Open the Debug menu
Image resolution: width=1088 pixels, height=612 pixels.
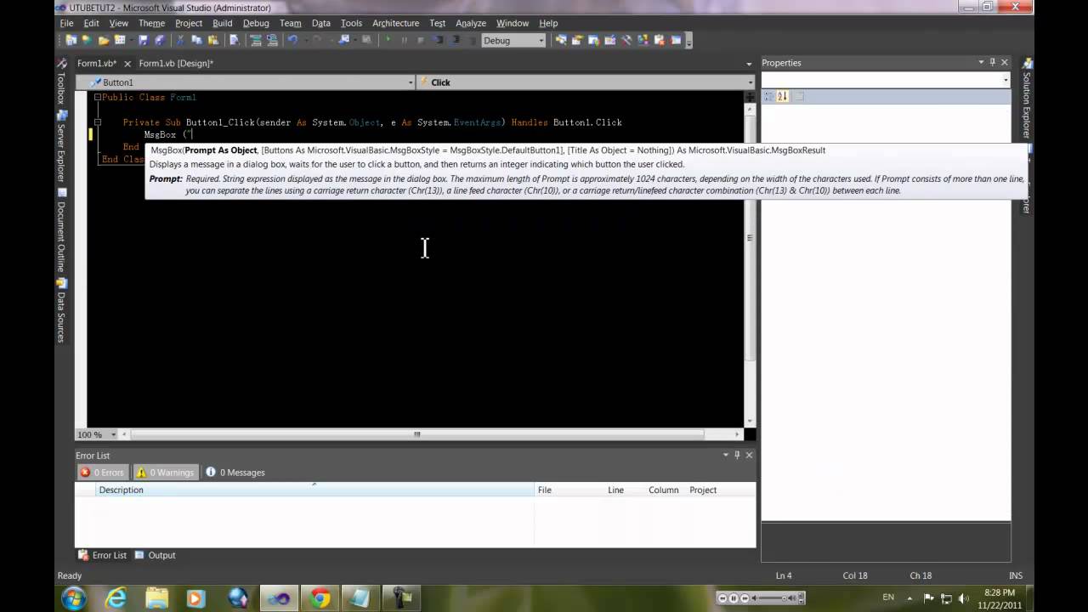[x=256, y=23]
